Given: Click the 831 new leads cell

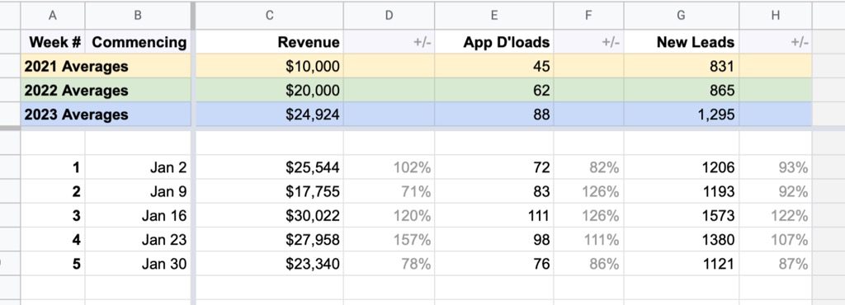Looking at the screenshot, I should click(x=682, y=66).
